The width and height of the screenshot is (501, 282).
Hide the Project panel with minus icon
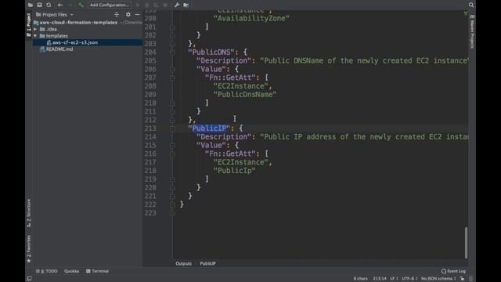138,15
